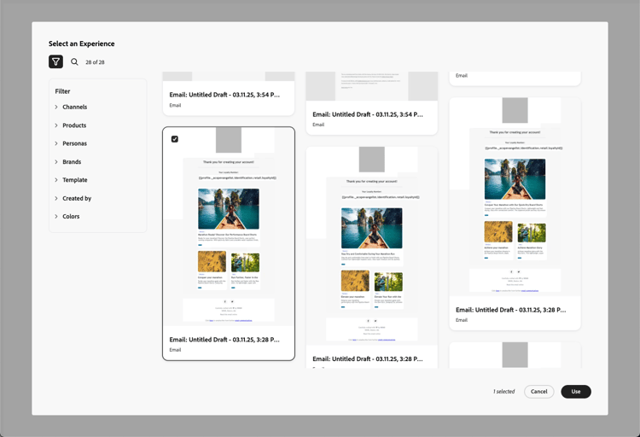Expand the Brands filter
This screenshot has width=640, height=437.
(68, 161)
